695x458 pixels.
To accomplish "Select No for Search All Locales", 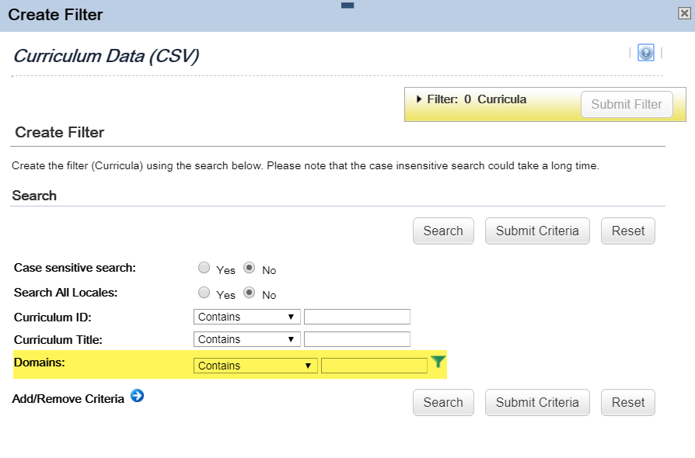I will [249, 293].
